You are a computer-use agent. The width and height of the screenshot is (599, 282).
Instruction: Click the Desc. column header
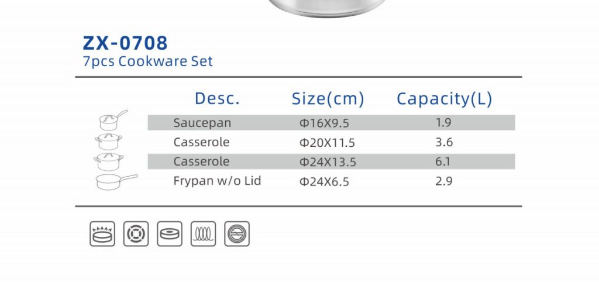(218, 99)
